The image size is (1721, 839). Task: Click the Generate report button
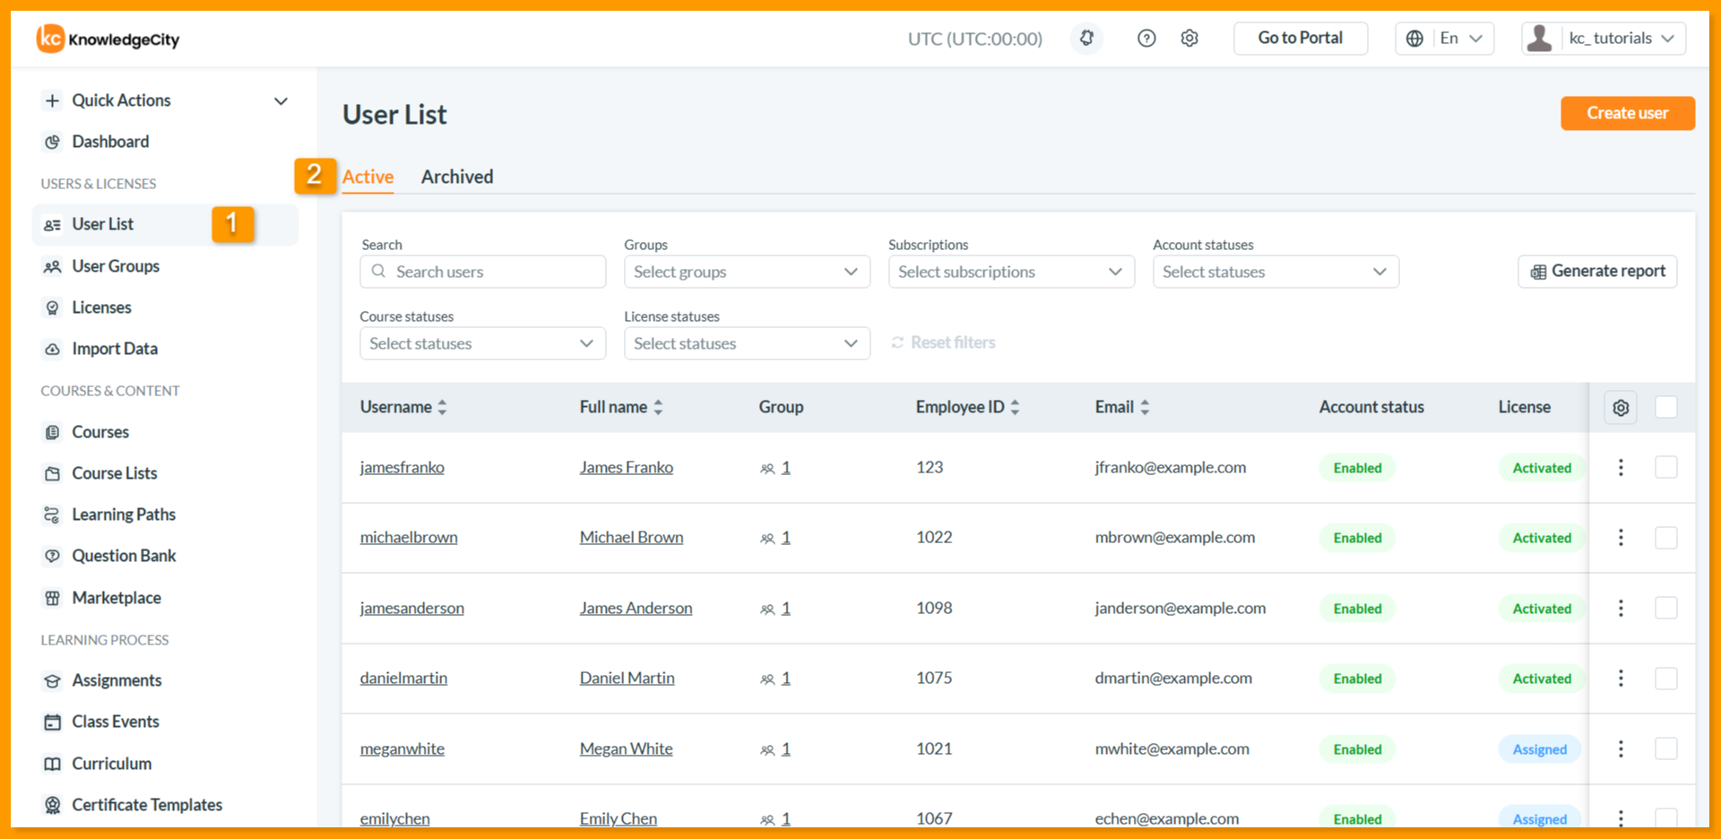pos(1597,272)
